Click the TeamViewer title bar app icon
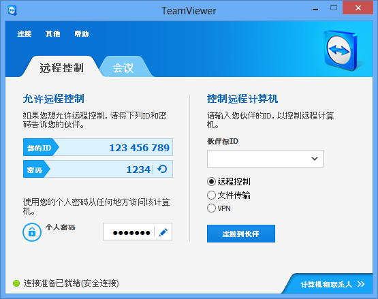This screenshot has height=299, width=378. point(12,11)
